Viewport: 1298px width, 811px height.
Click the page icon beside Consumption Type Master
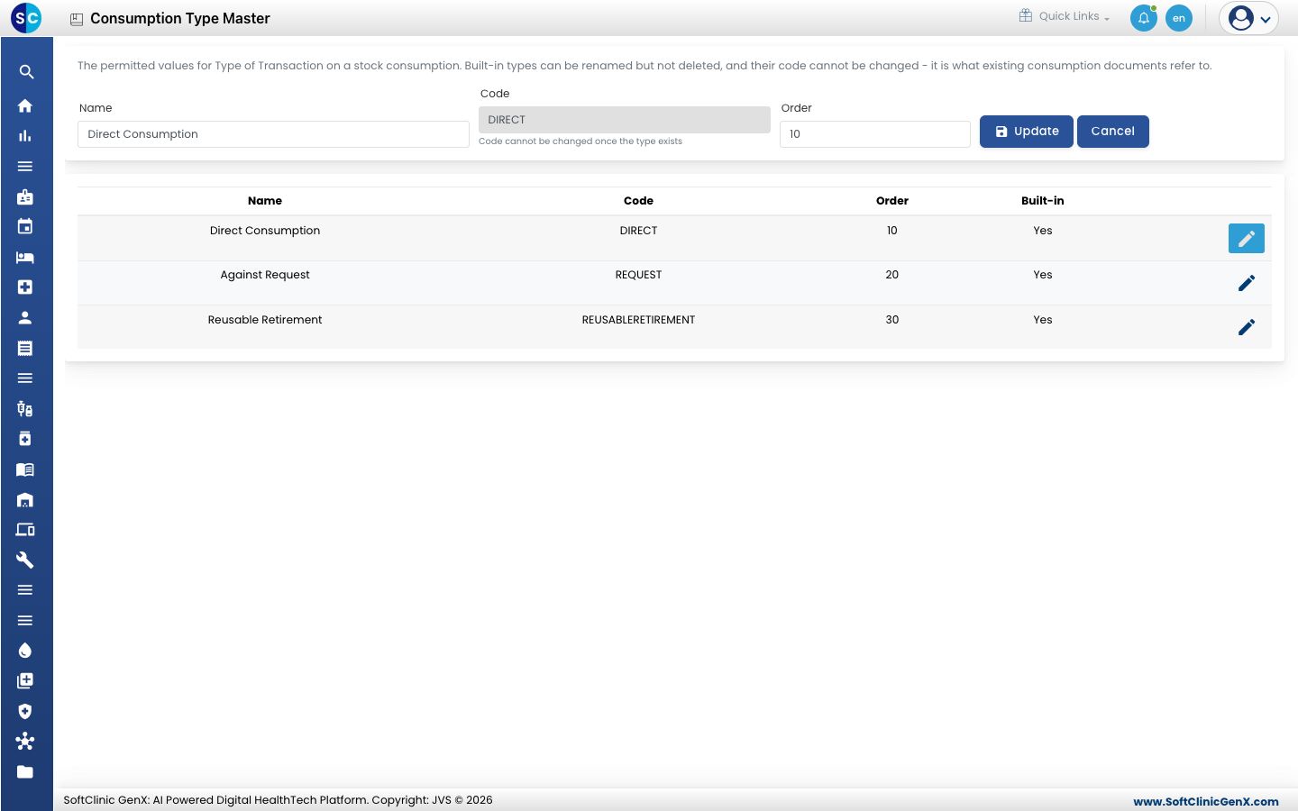(x=77, y=19)
